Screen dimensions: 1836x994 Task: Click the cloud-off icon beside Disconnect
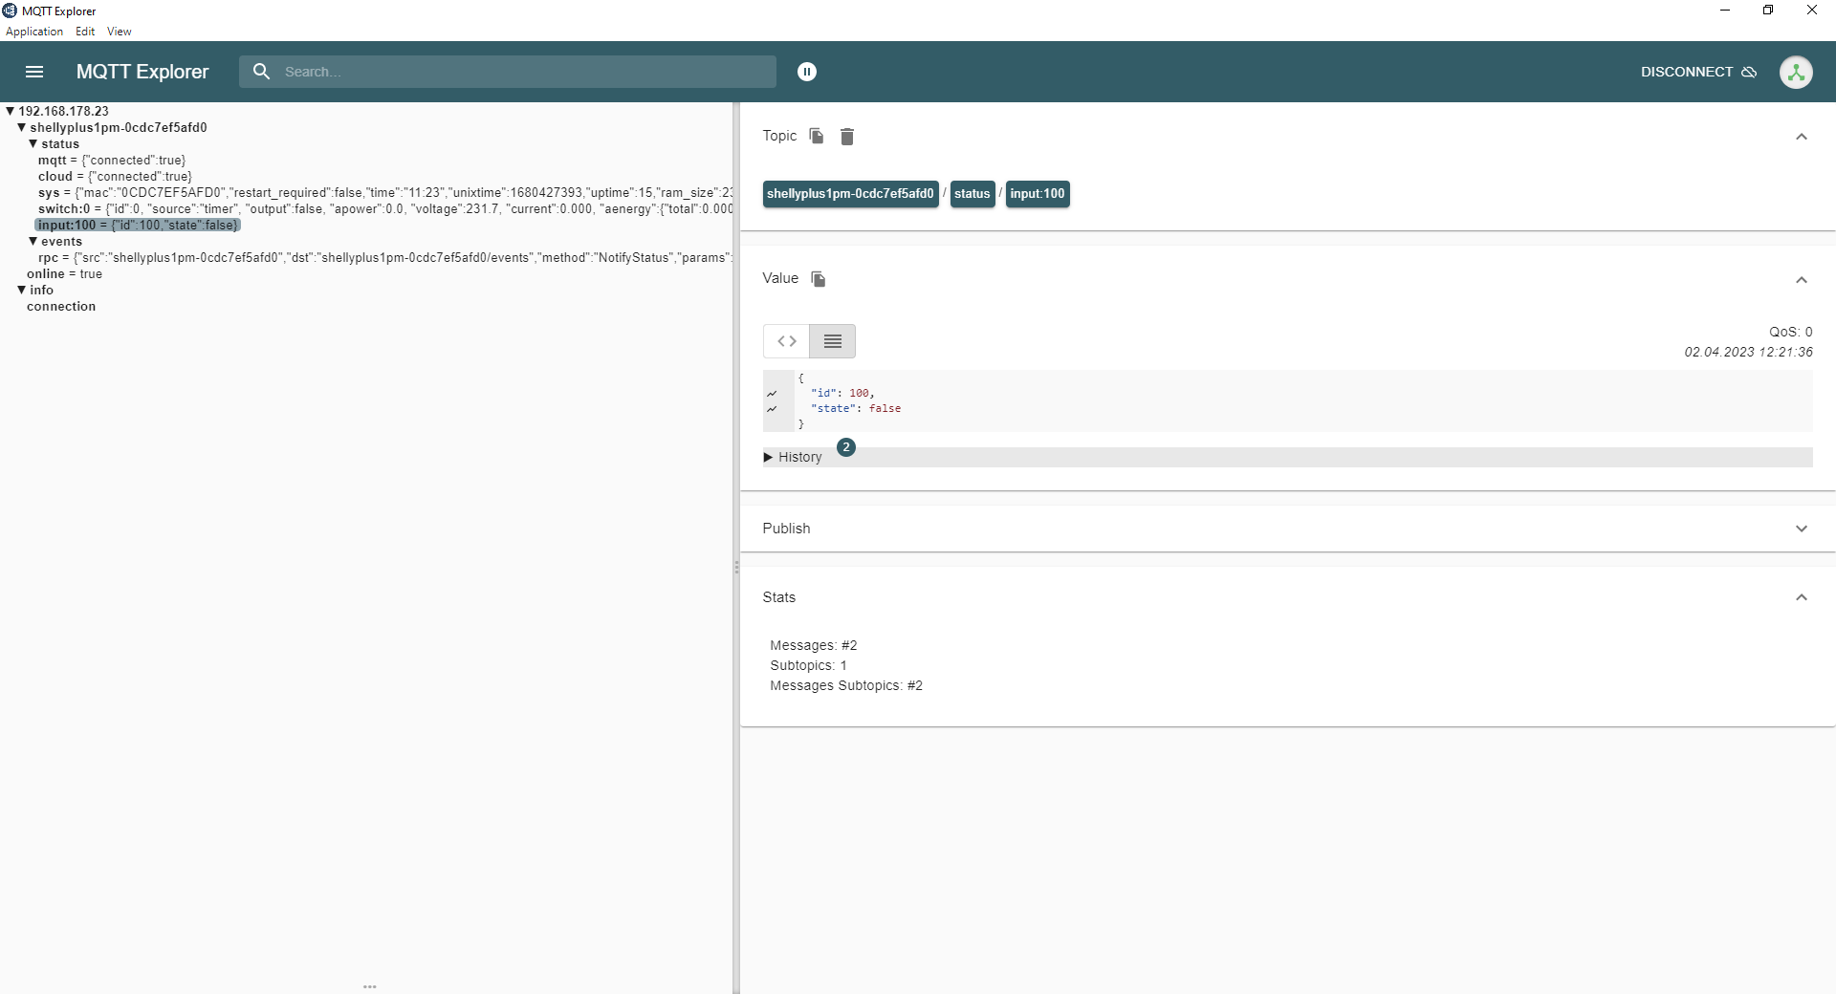[1749, 72]
